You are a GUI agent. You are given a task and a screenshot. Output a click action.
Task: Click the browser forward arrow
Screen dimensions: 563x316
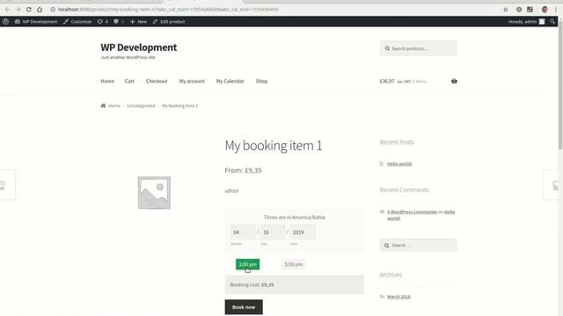point(18,10)
